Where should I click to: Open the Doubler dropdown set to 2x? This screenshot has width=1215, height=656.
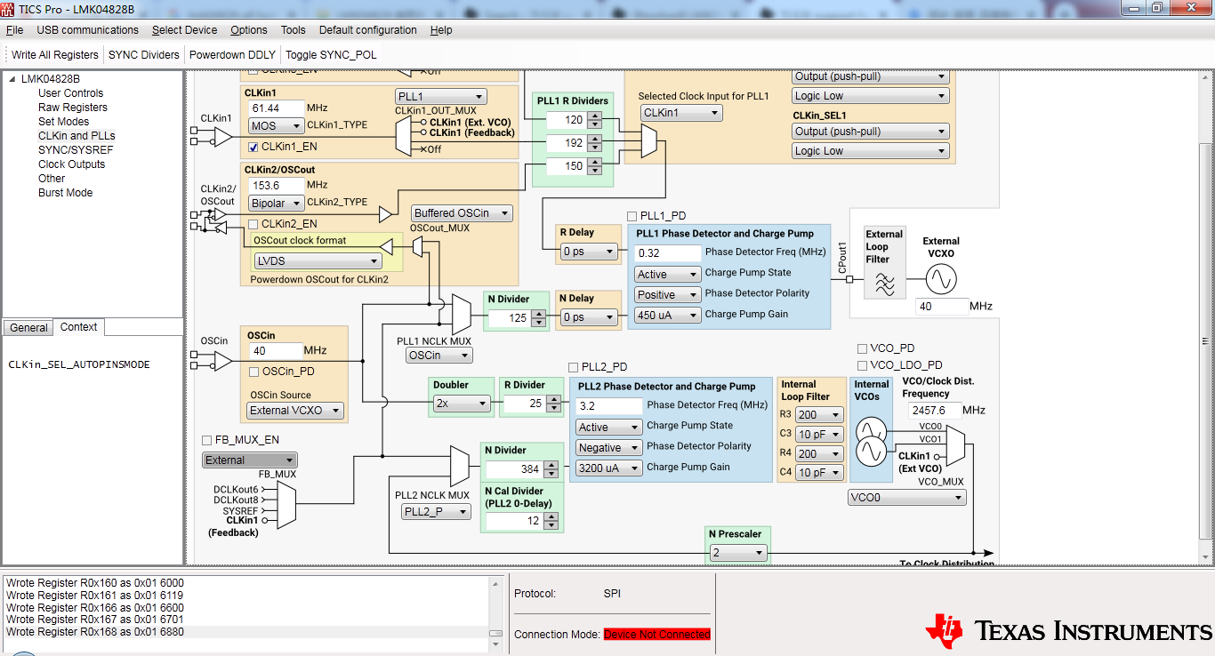(461, 404)
